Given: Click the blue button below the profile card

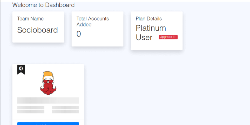Looking at the screenshot, I should pos(48,123).
